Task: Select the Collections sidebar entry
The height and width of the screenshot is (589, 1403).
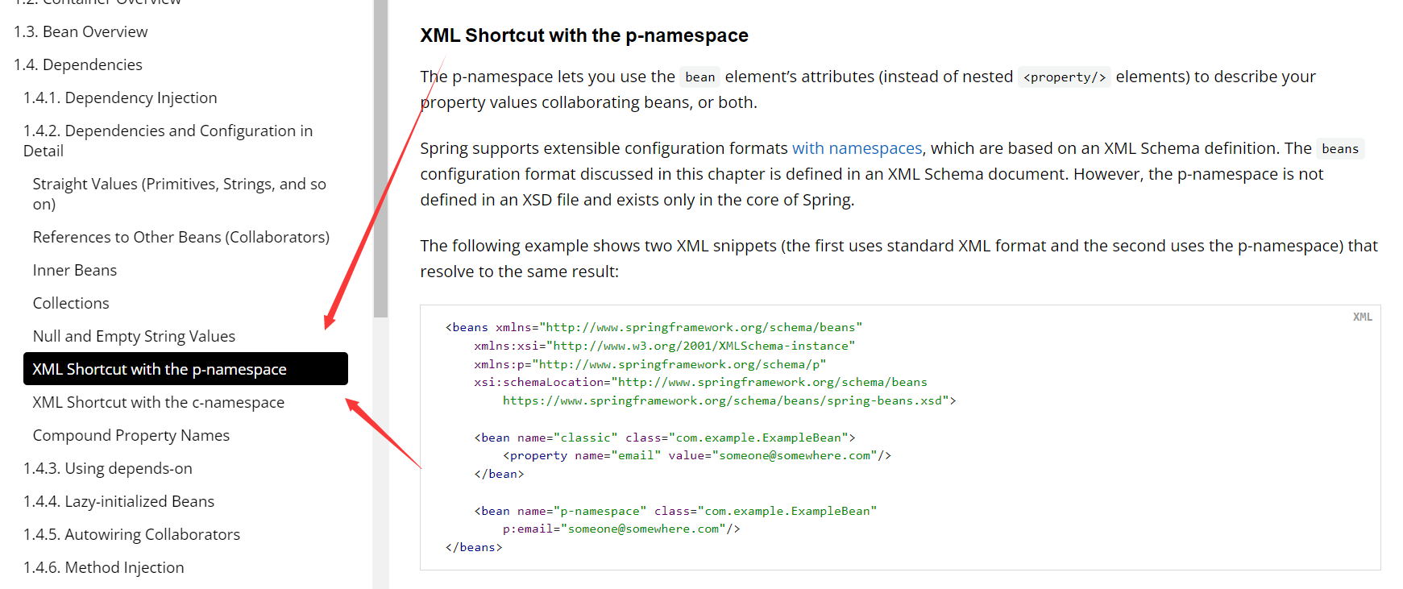Action: click(71, 303)
